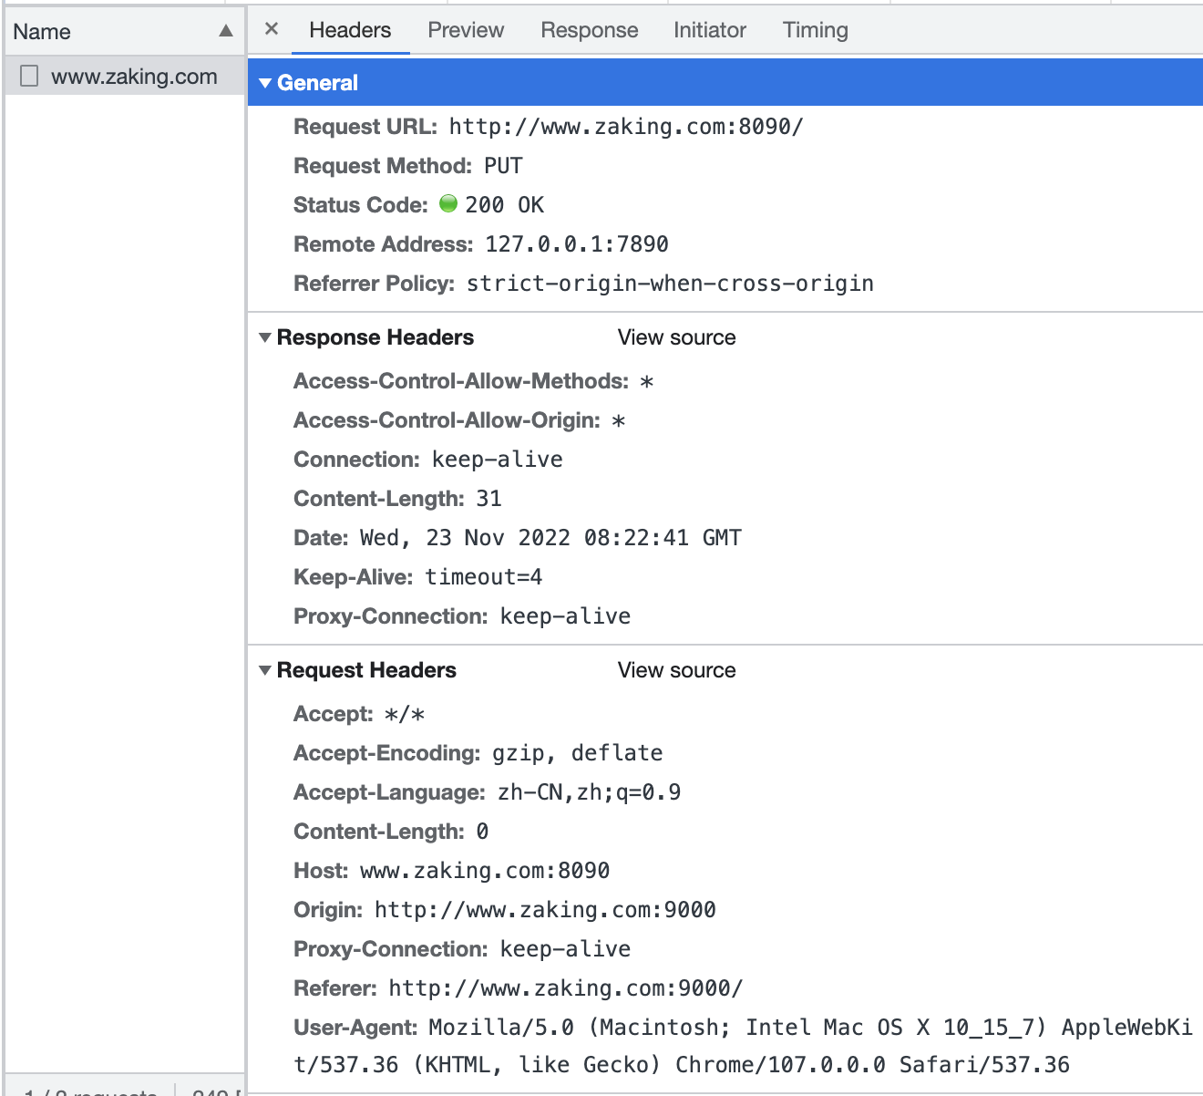
Task: Collapse the Request Headers section triangle
Action: [x=265, y=670]
